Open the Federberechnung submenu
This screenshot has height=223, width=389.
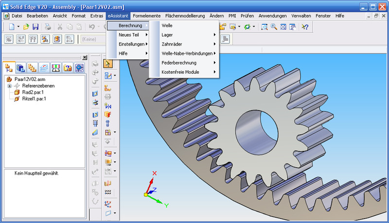click(x=184, y=63)
